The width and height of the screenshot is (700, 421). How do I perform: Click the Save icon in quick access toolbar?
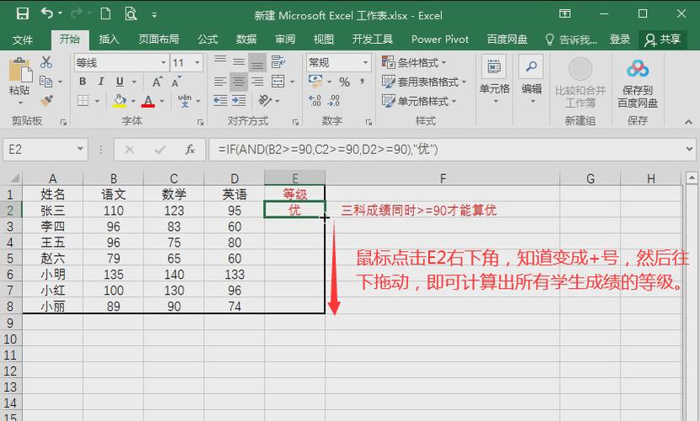[22, 13]
